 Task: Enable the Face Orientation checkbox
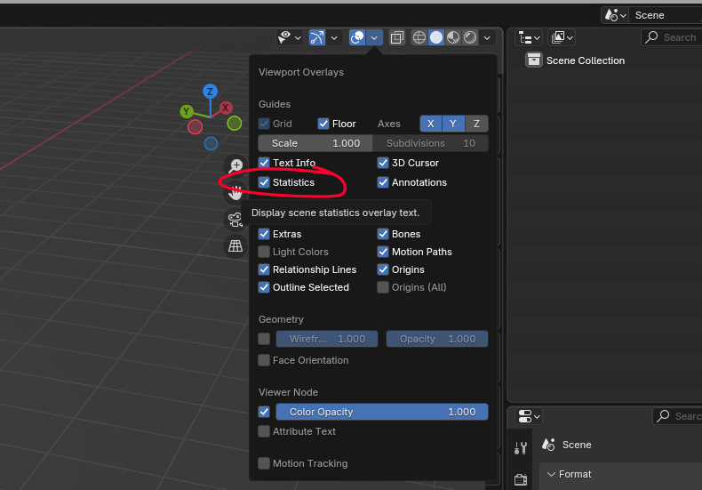[264, 360]
